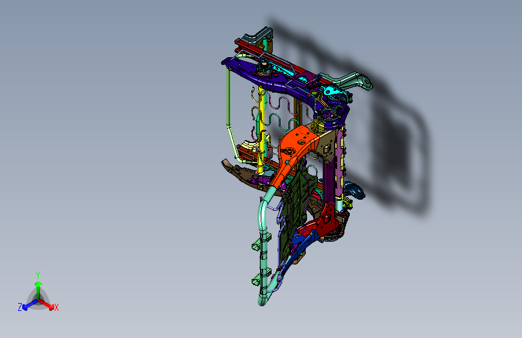The height and width of the screenshot is (338, 522).
Task: Click the red X axis of the triad
Action: [48, 305]
